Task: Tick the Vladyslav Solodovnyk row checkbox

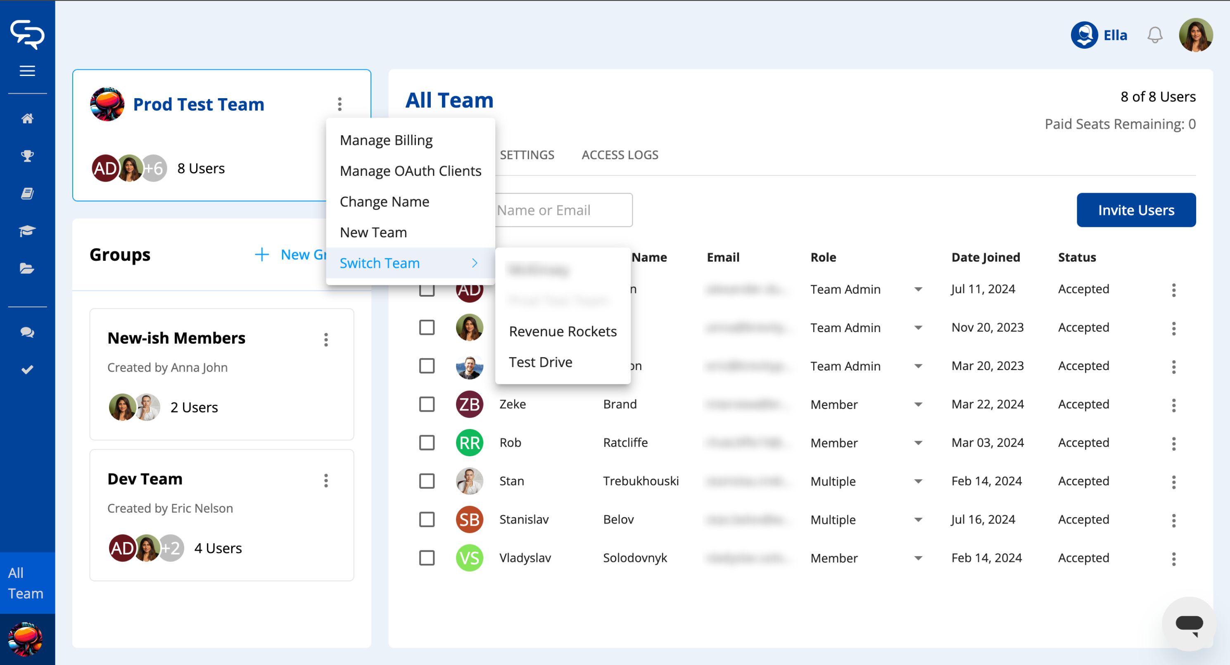Action: click(426, 558)
